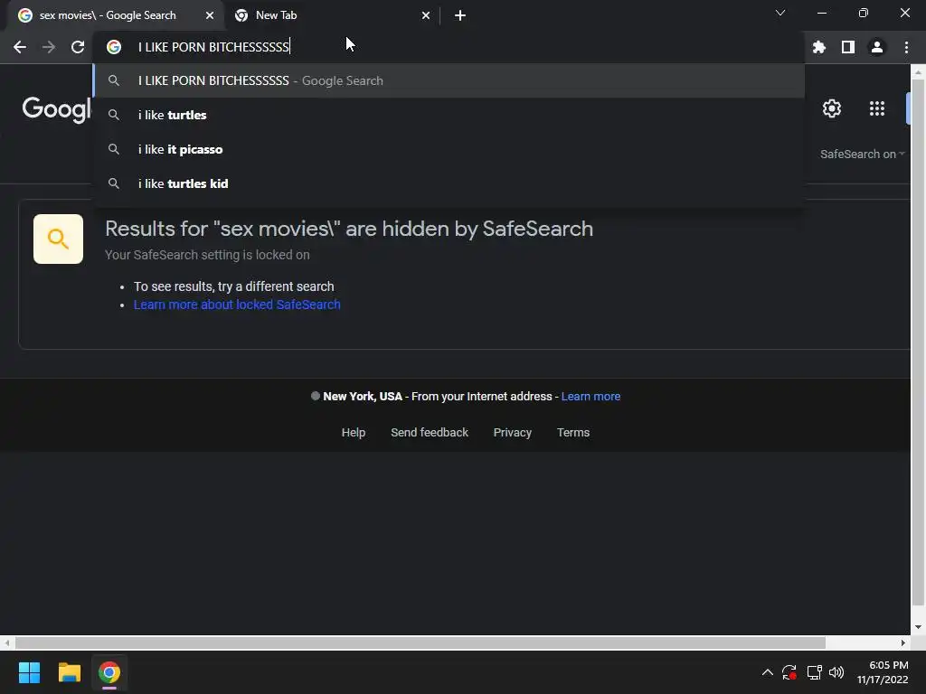This screenshot has width=926, height=694.
Task: Click the forward navigation arrow
Action: 49,47
